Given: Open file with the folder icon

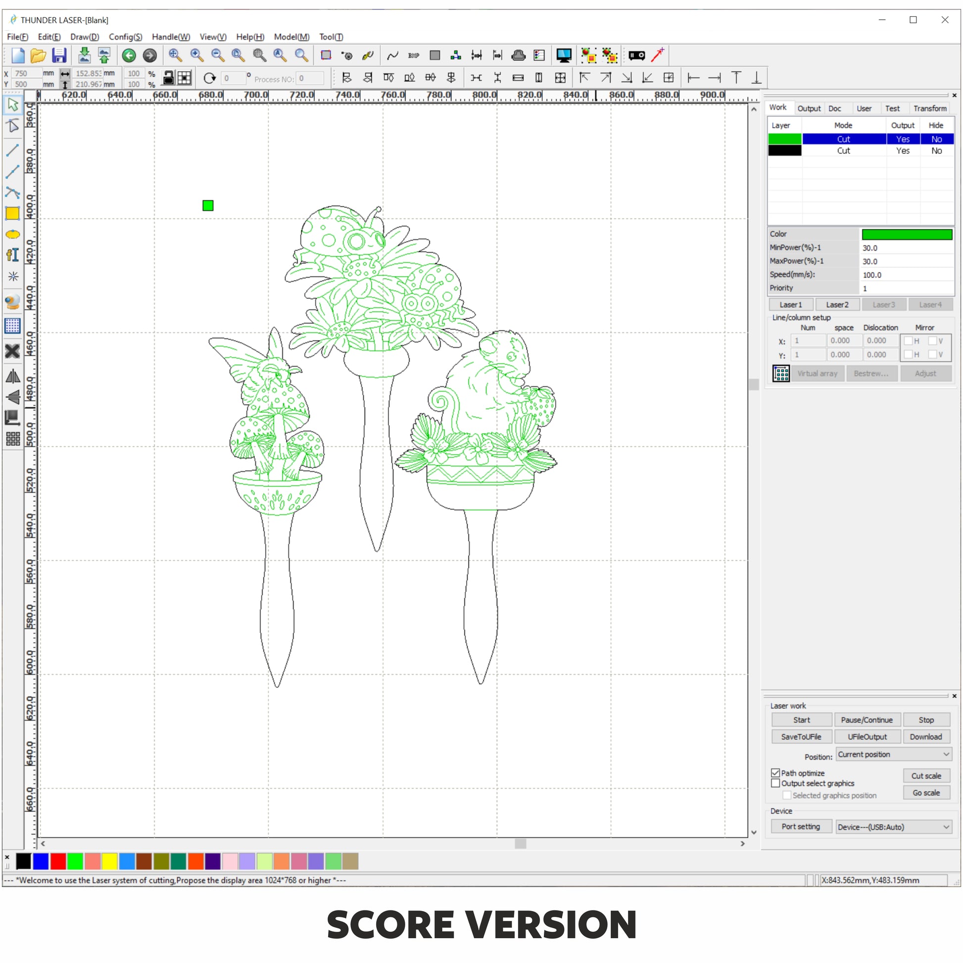Looking at the screenshot, I should point(39,55).
